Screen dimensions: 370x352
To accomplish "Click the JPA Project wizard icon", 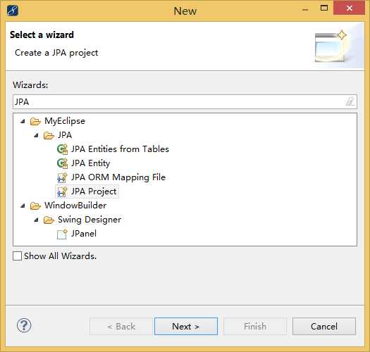I will click(63, 191).
